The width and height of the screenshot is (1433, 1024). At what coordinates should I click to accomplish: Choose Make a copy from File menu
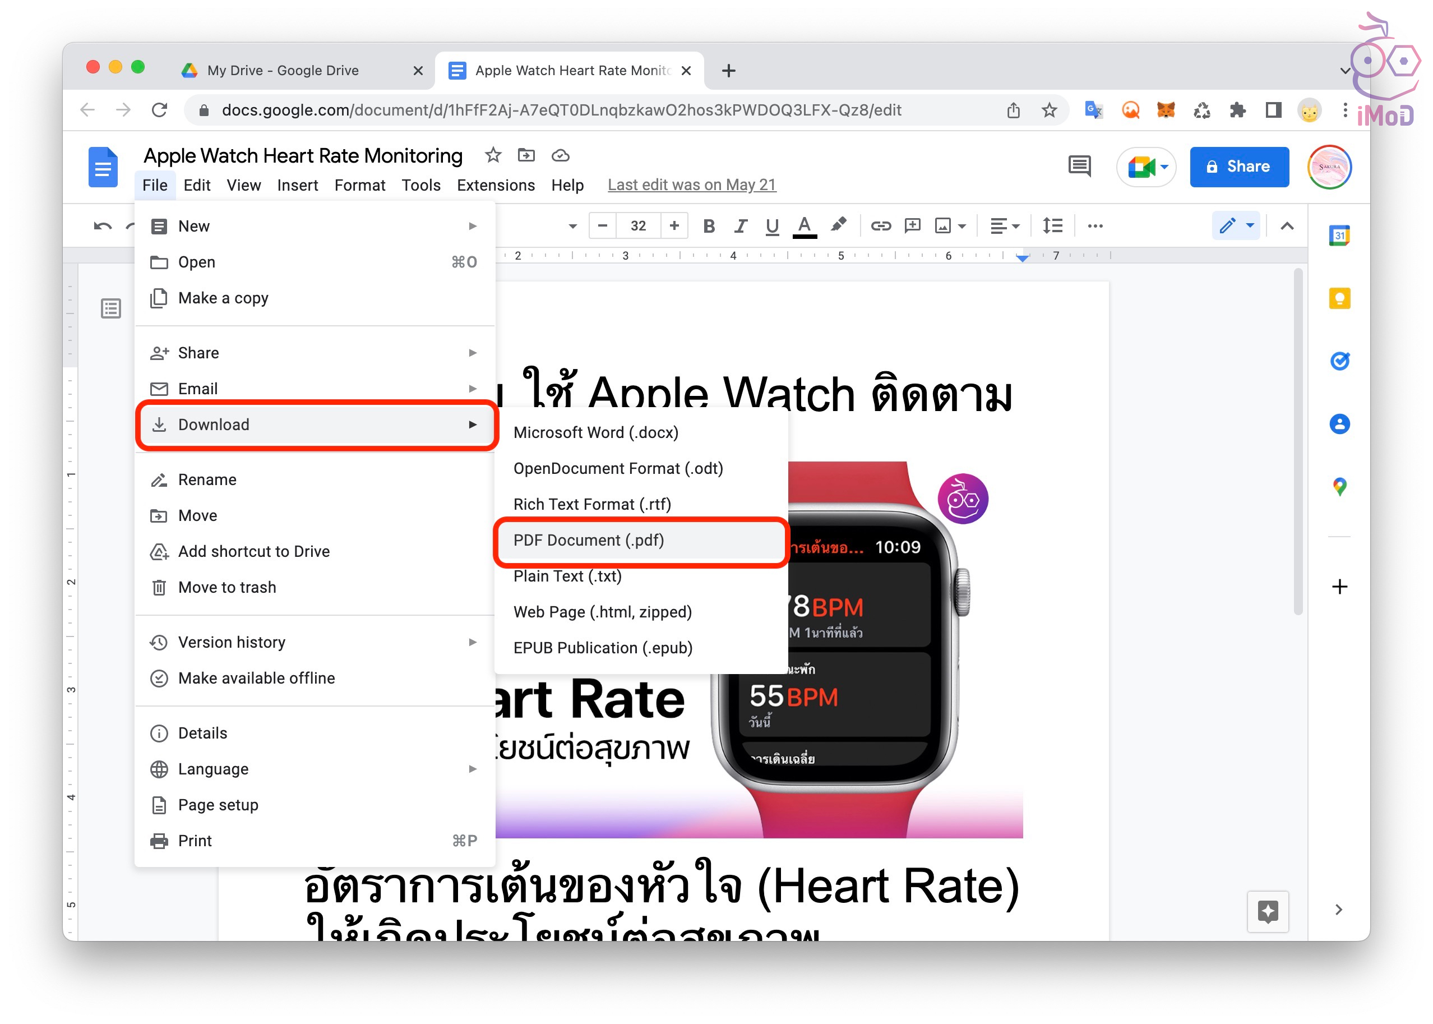(x=223, y=298)
